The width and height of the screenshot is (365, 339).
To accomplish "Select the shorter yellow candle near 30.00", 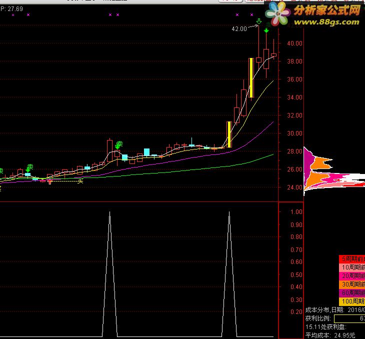I will [229, 134].
